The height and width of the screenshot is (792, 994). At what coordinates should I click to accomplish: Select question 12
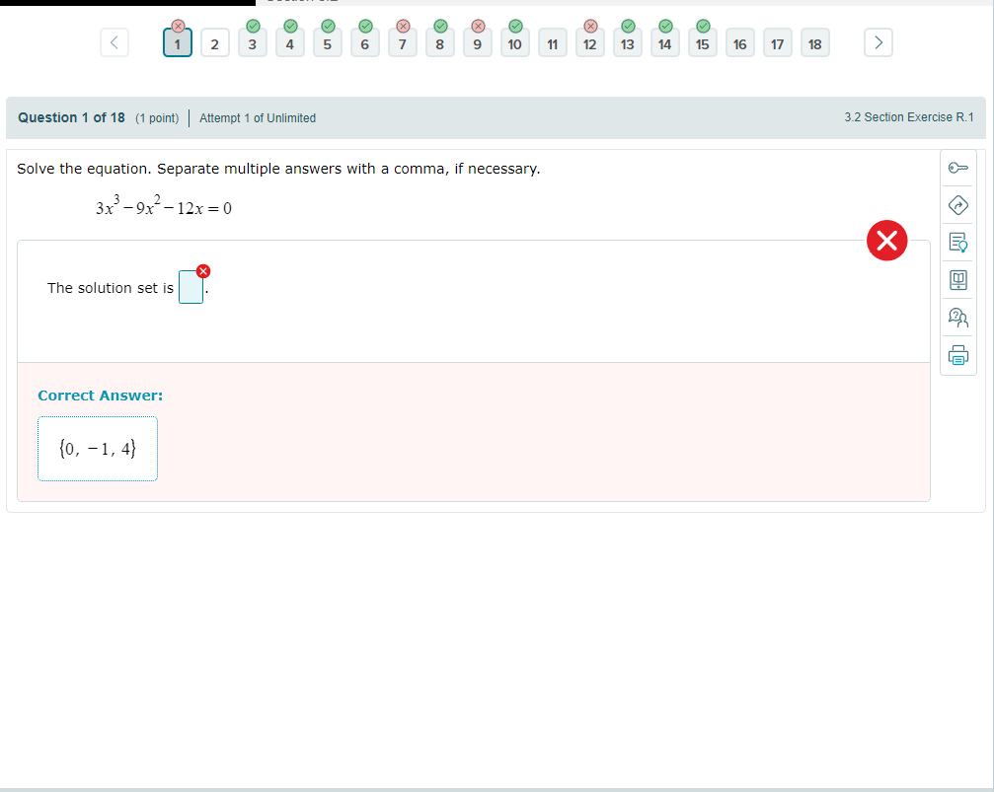[589, 43]
